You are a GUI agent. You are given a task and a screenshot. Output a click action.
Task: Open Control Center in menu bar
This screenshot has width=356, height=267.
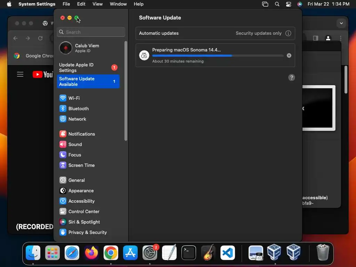tap(288, 4)
